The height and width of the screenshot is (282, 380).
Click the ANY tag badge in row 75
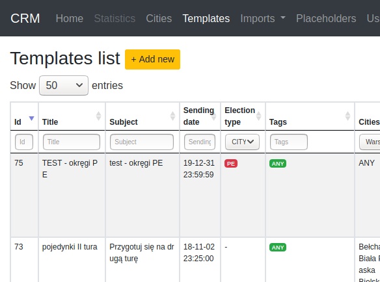coord(278,164)
